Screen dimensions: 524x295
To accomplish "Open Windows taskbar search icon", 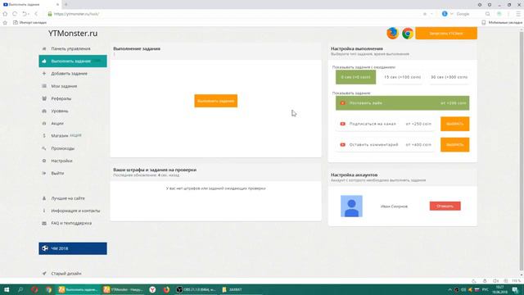I will click(x=20, y=289).
